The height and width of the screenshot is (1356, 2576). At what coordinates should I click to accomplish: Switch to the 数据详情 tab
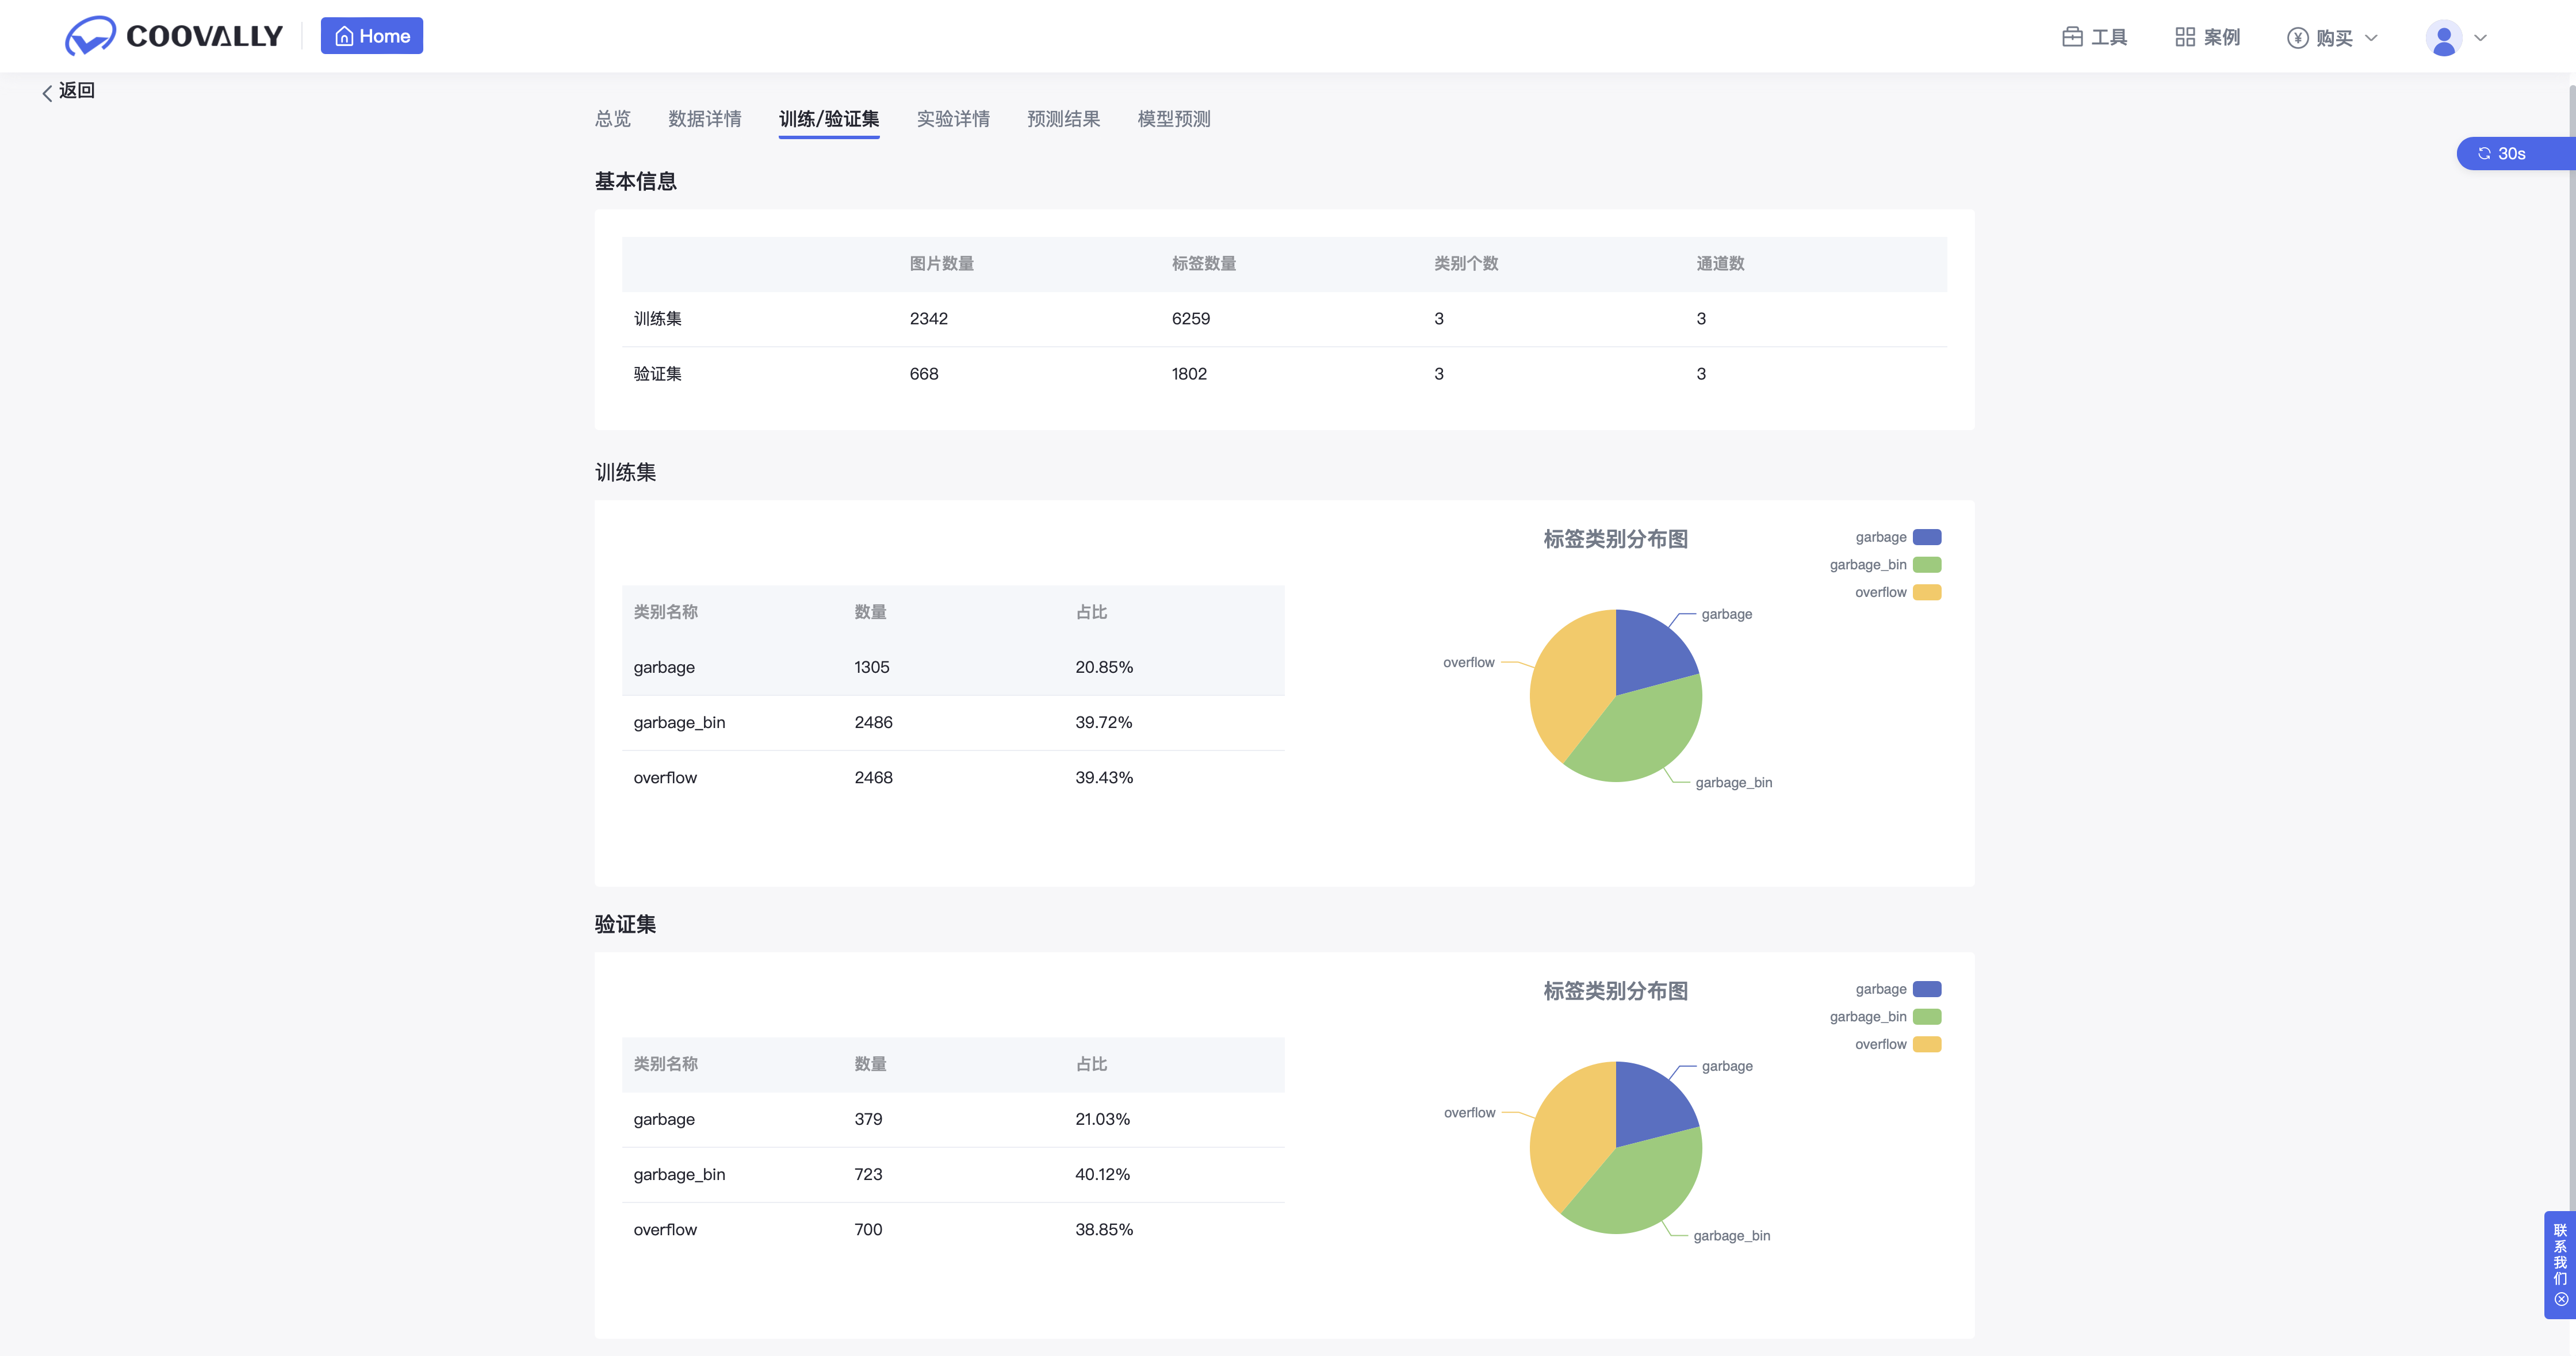[x=704, y=119]
